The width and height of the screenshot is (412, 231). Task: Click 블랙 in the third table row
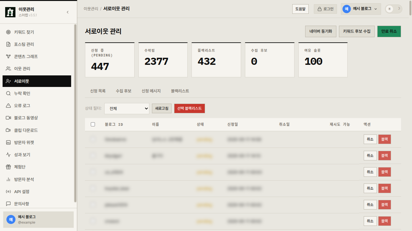point(385,172)
